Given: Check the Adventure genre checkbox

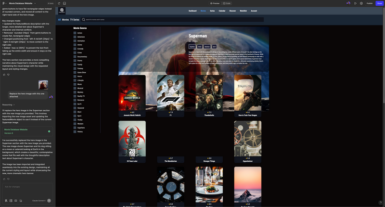Looking at the screenshot, I should pos(75,37).
